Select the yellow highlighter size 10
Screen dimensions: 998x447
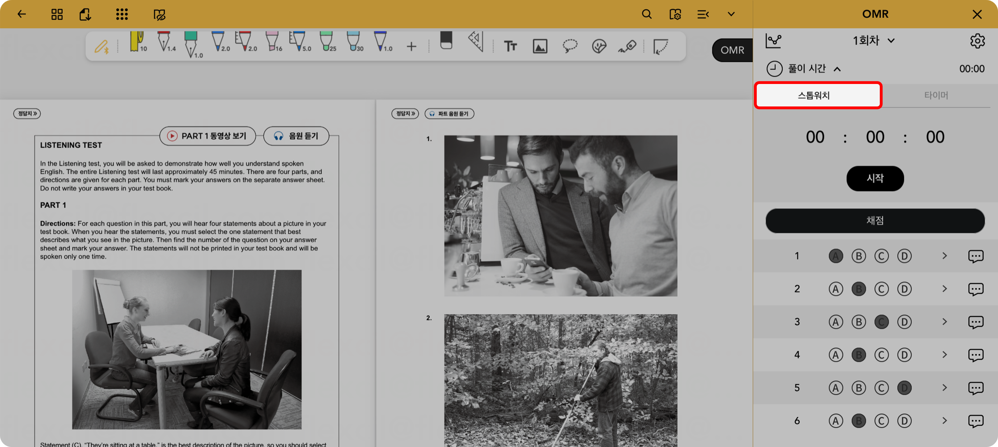138,42
